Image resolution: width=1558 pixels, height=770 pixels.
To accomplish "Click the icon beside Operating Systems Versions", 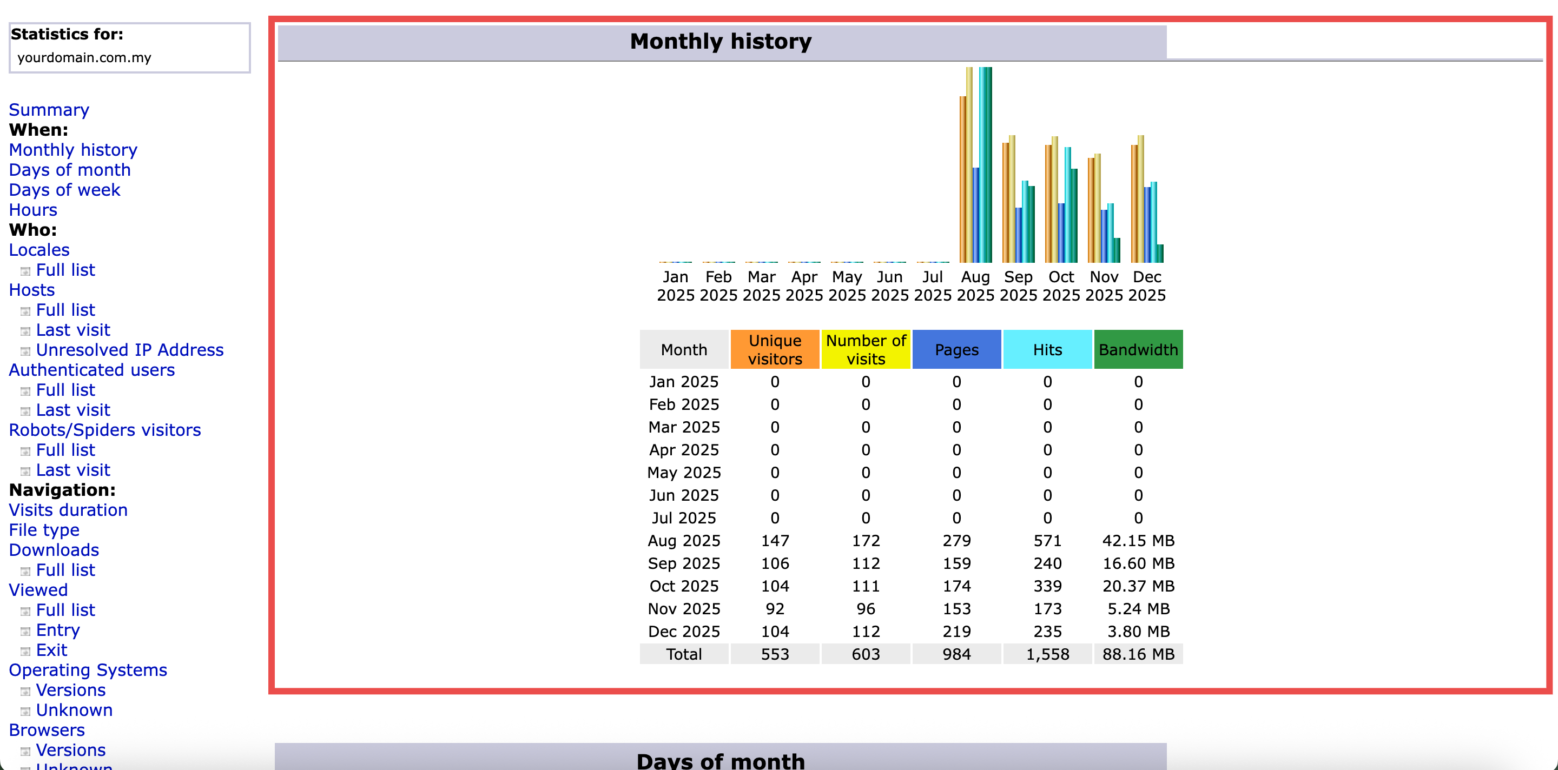I will click(25, 691).
